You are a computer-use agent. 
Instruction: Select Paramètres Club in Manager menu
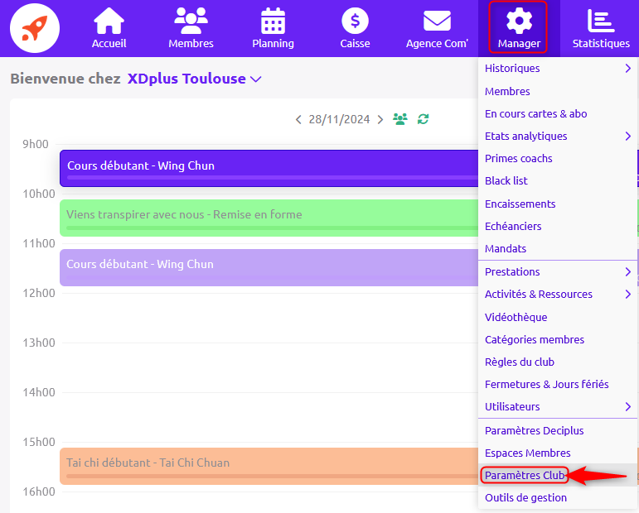pos(524,475)
